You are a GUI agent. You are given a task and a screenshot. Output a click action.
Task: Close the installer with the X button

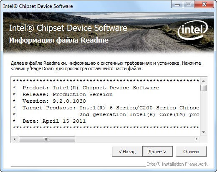(204, 5)
